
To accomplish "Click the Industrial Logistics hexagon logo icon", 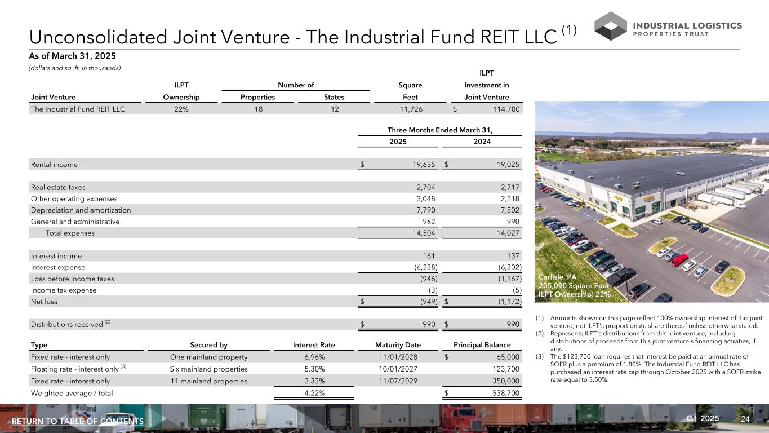I will pyautogui.click(x=611, y=26).
